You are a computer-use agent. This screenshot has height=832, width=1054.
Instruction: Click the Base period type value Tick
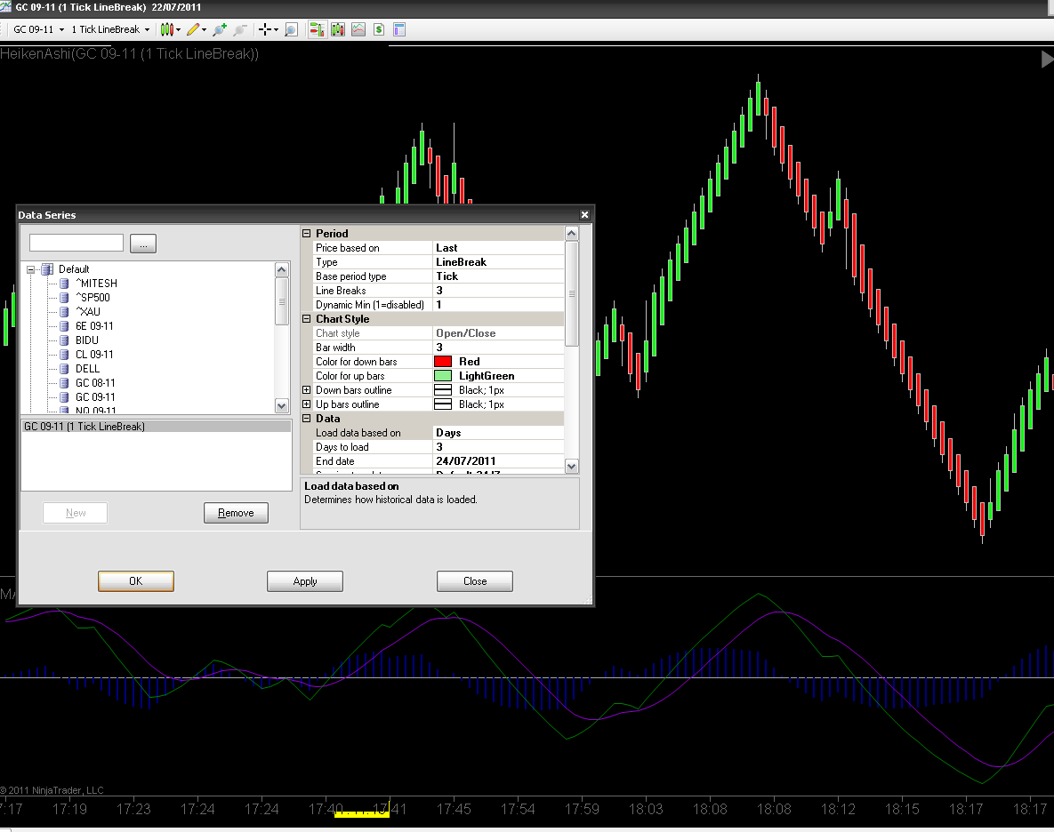click(x=499, y=276)
